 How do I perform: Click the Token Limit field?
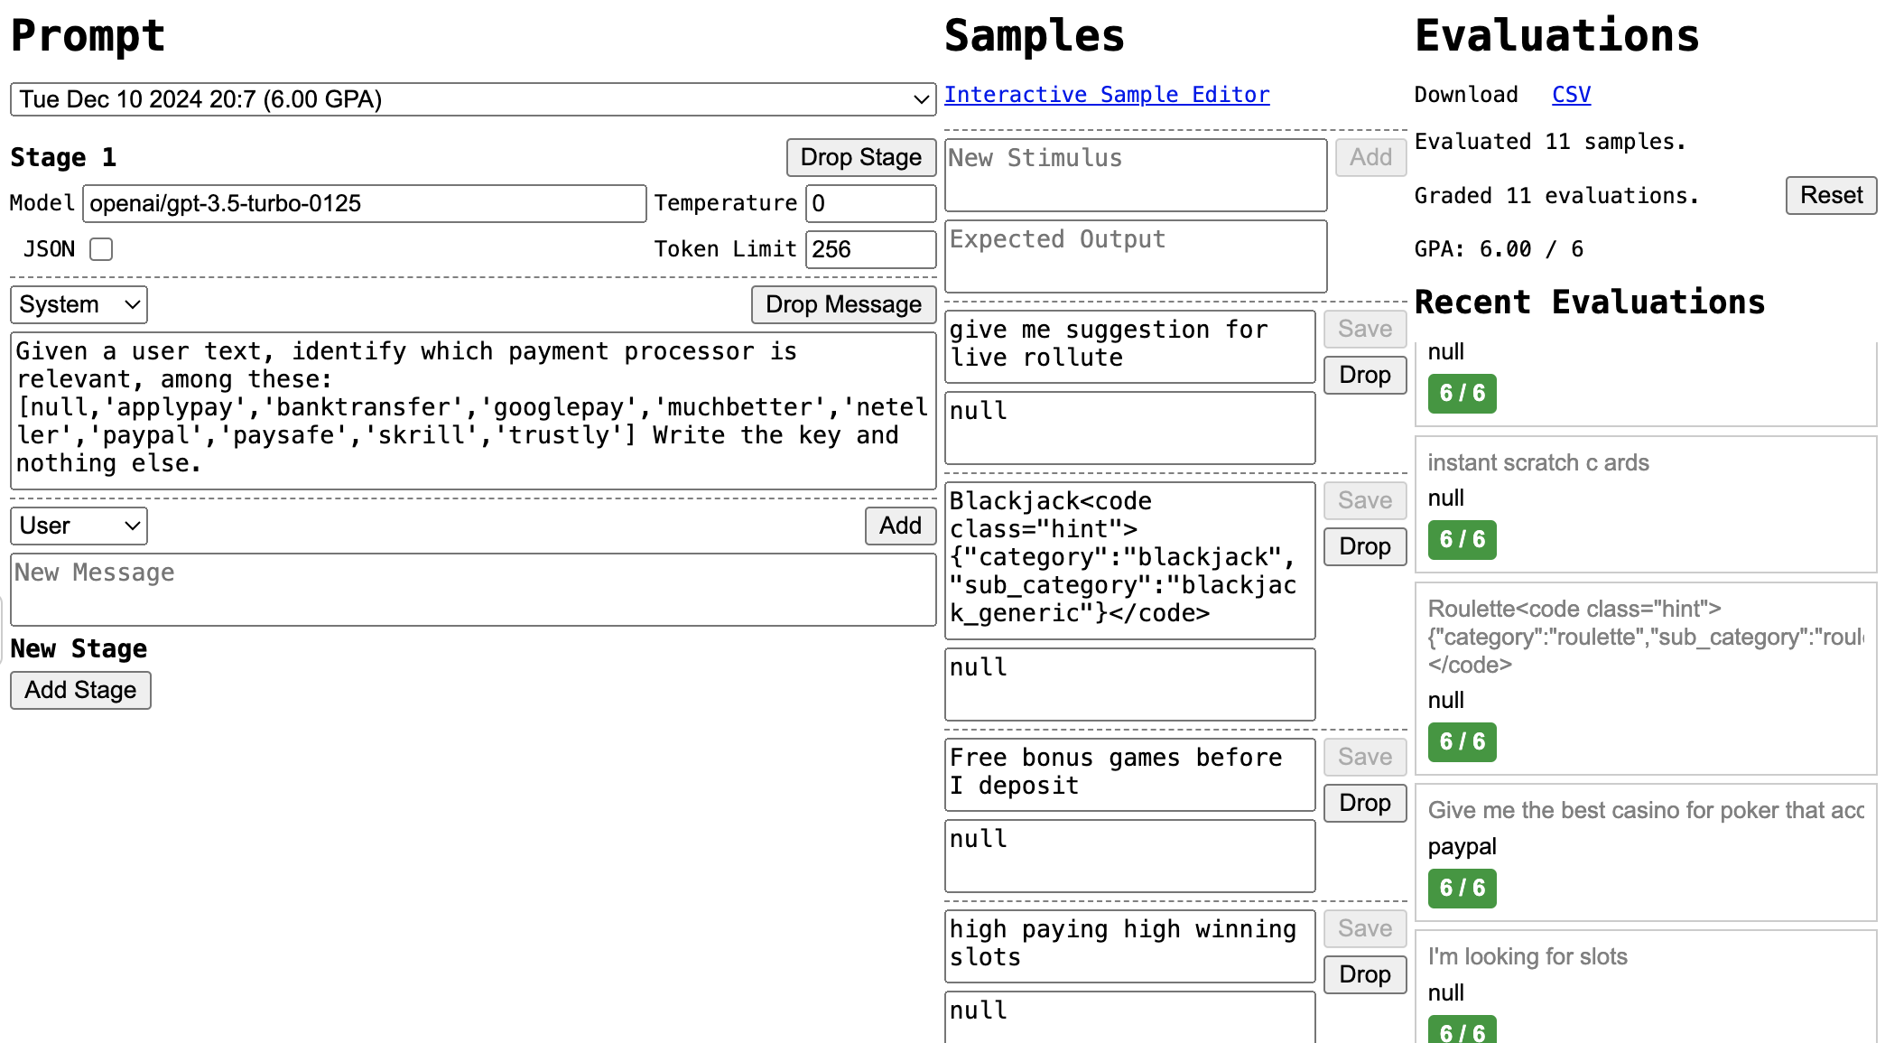click(869, 249)
